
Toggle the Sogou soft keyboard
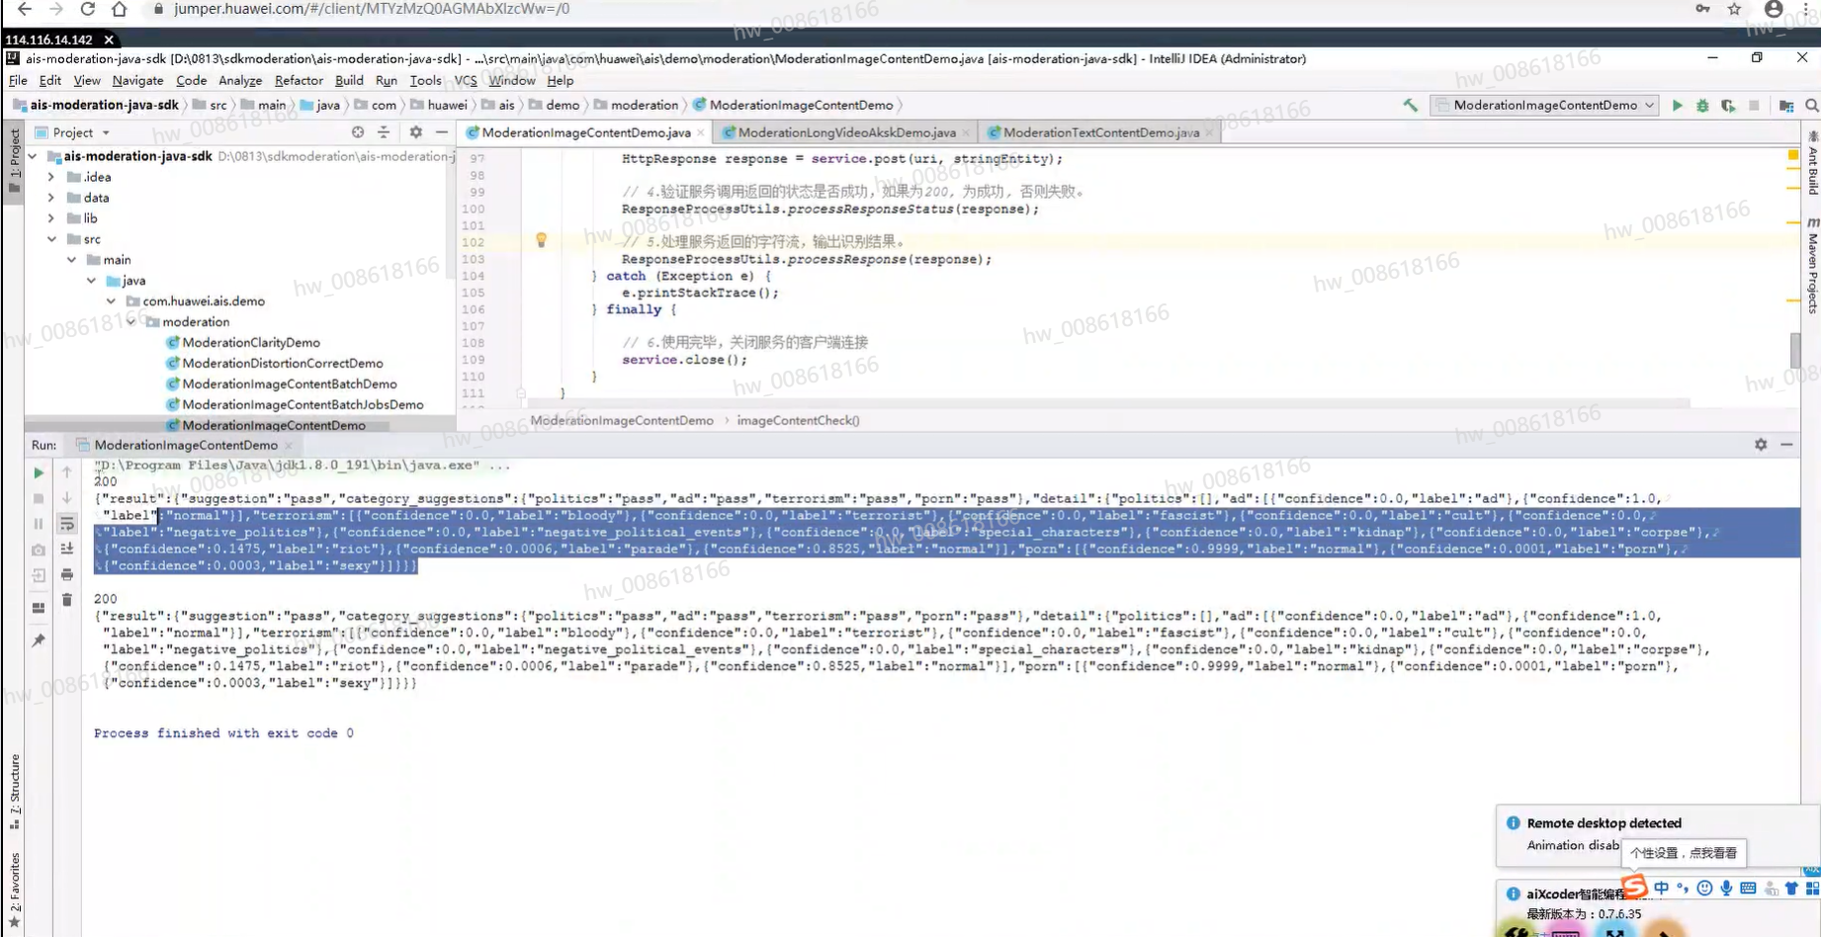click(x=1748, y=888)
